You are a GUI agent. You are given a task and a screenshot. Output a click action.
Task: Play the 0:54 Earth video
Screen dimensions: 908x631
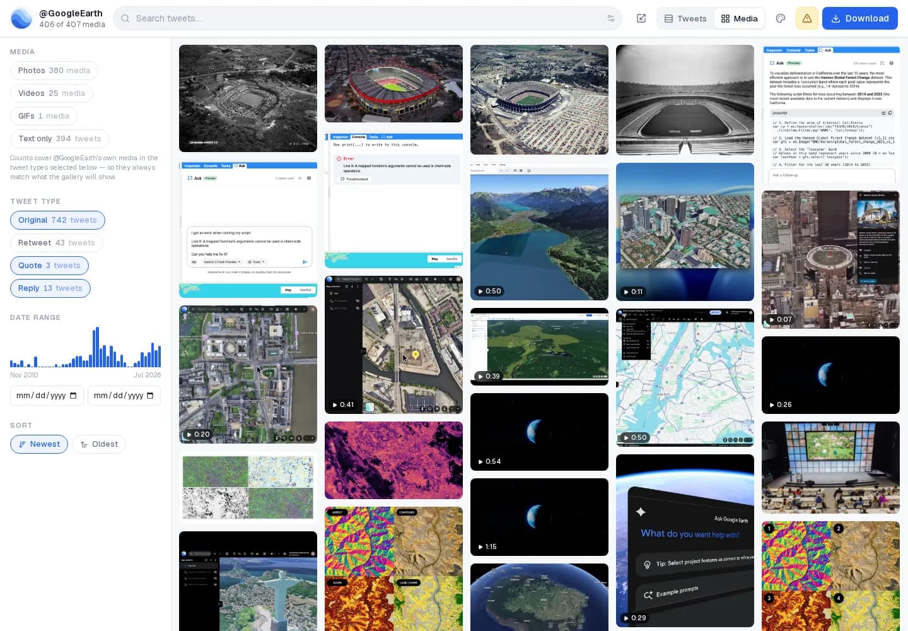pos(539,432)
